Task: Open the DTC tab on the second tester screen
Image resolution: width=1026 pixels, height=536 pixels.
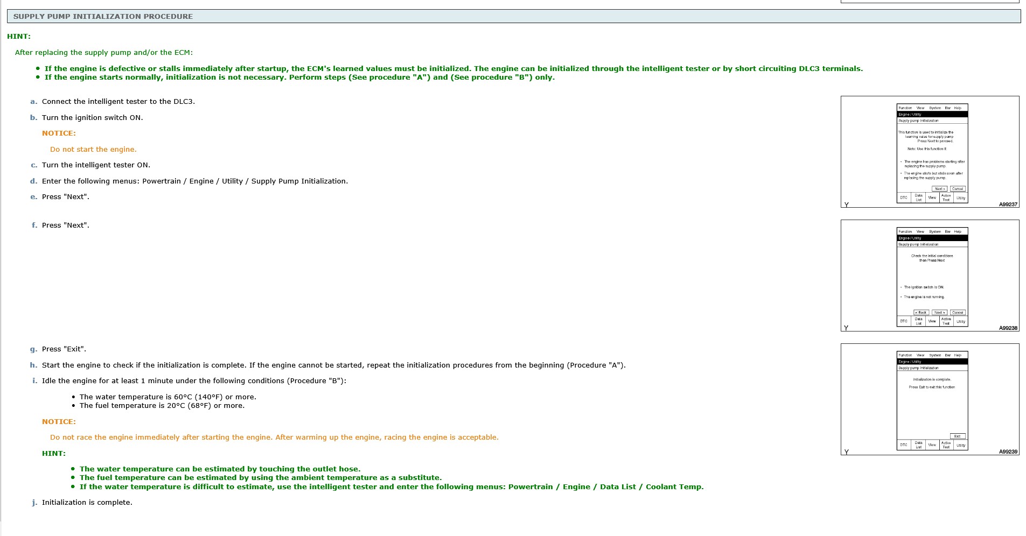Action: (904, 320)
